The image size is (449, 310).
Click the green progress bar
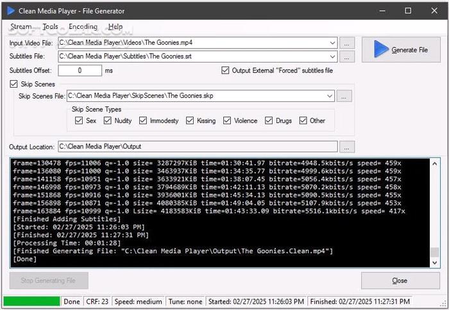[x=31, y=301]
